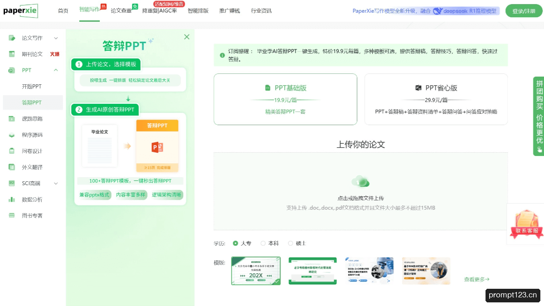Screen dimensions: 544x306
Task: Select the white green-bordered template thumbnail
Action: (x=313, y=271)
